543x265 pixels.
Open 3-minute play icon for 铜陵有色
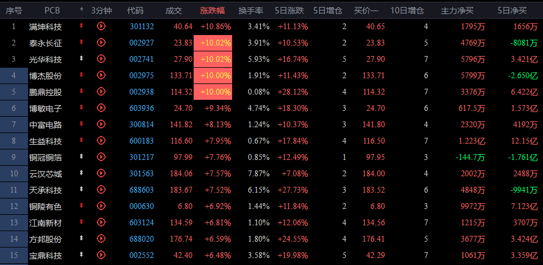click(101, 206)
